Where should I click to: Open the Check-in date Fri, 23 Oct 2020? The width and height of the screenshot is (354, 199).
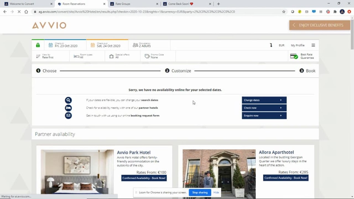65,45
